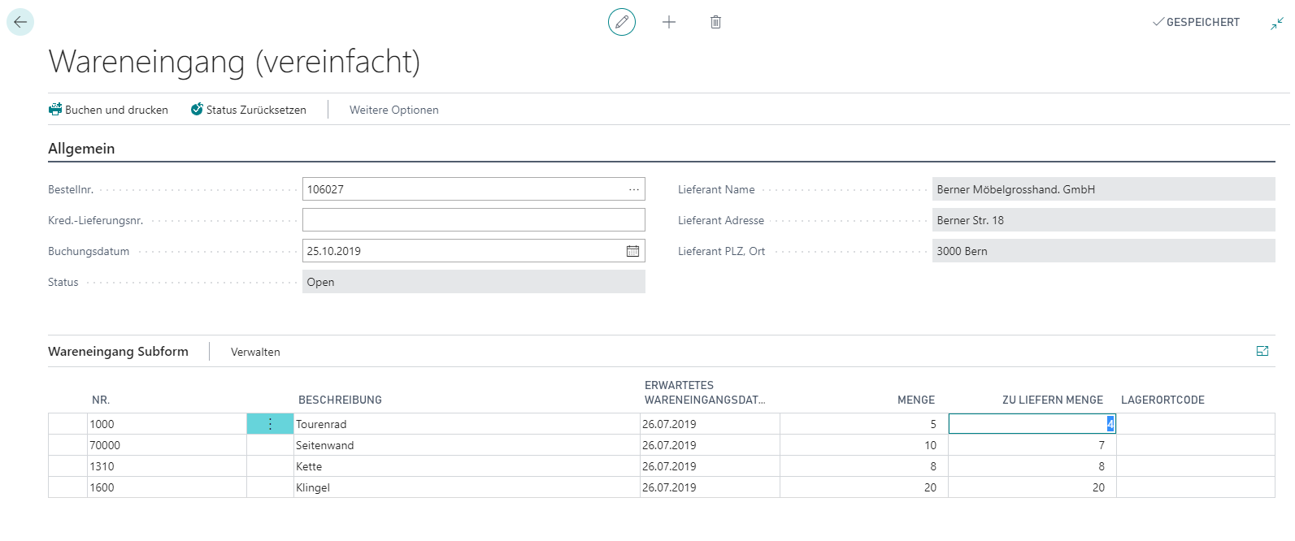
Task: Open the Verwalten menu in subform
Action: (255, 352)
